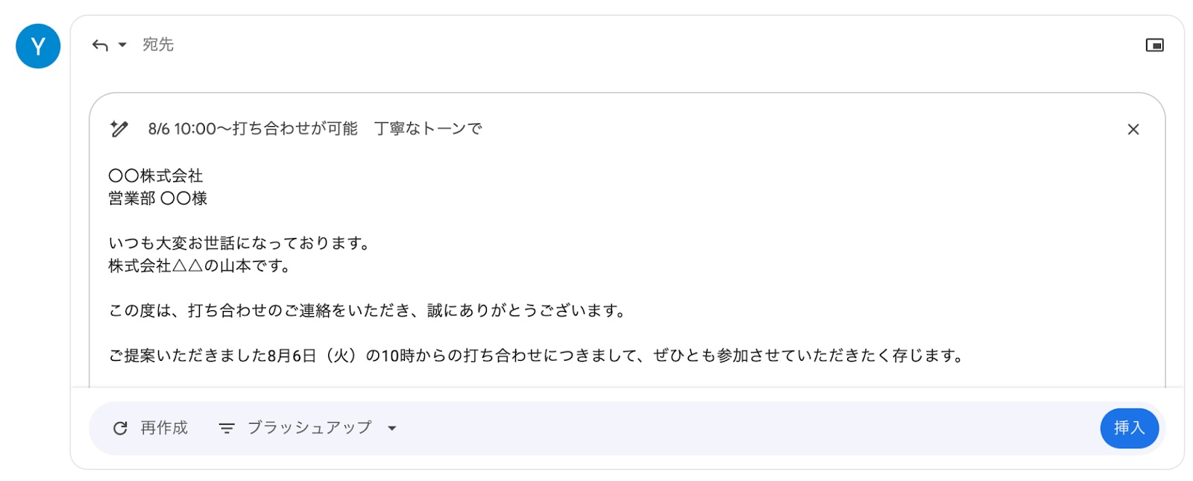Screen dimensions: 1193x481
Task: Click the この度は、打ち合わせのご連絡 sentence
Action: (x=368, y=310)
